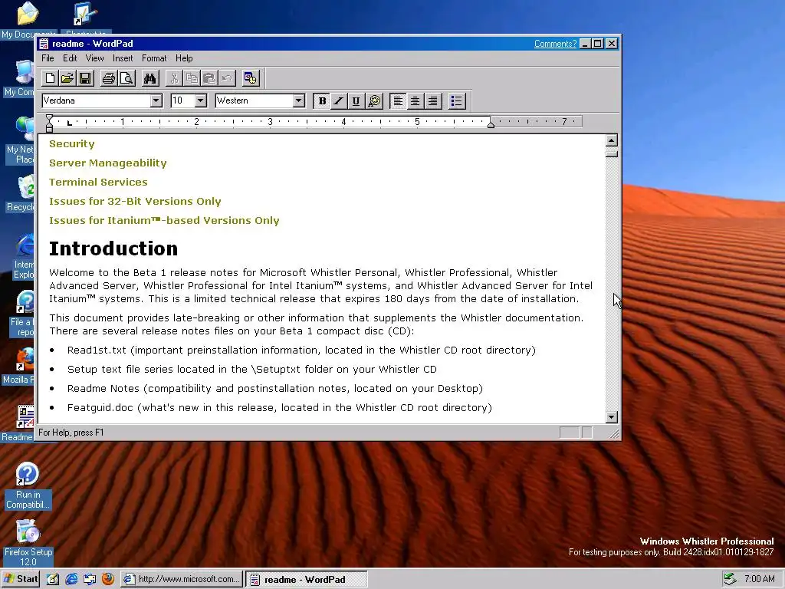Click the Introduction heading text
This screenshot has width=785, height=589.
pos(113,248)
